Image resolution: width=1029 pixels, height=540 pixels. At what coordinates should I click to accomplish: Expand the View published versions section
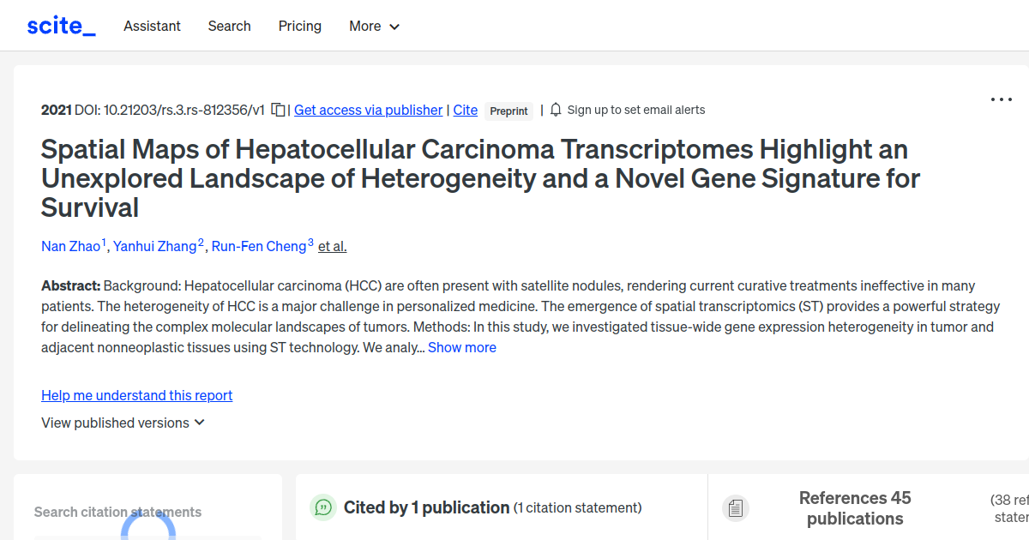click(123, 423)
